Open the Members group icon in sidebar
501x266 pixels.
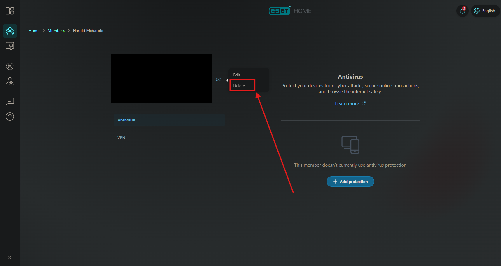click(x=10, y=31)
